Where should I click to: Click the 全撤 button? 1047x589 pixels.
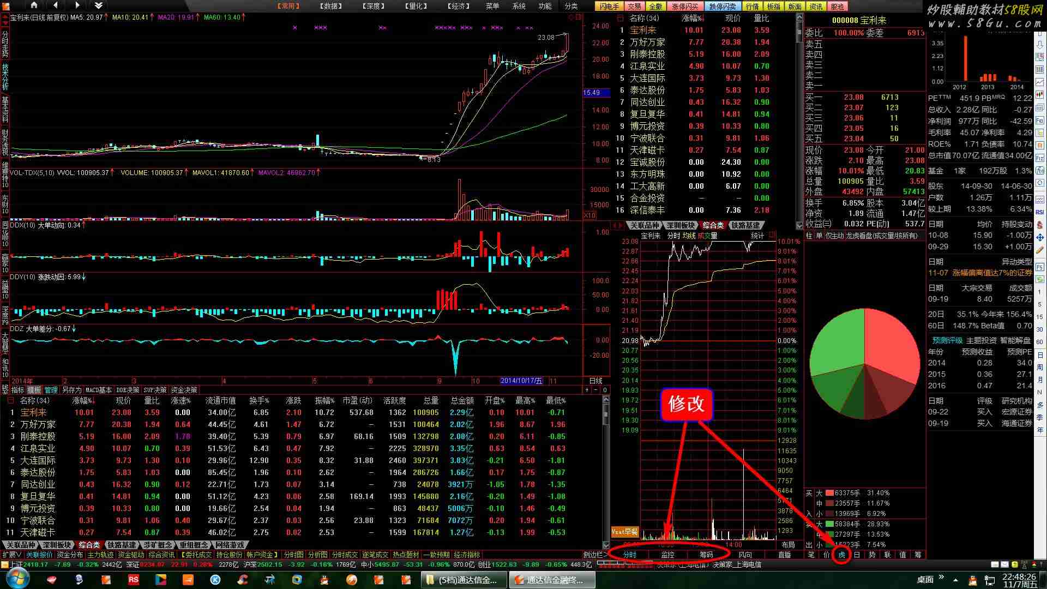[x=655, y=7]
